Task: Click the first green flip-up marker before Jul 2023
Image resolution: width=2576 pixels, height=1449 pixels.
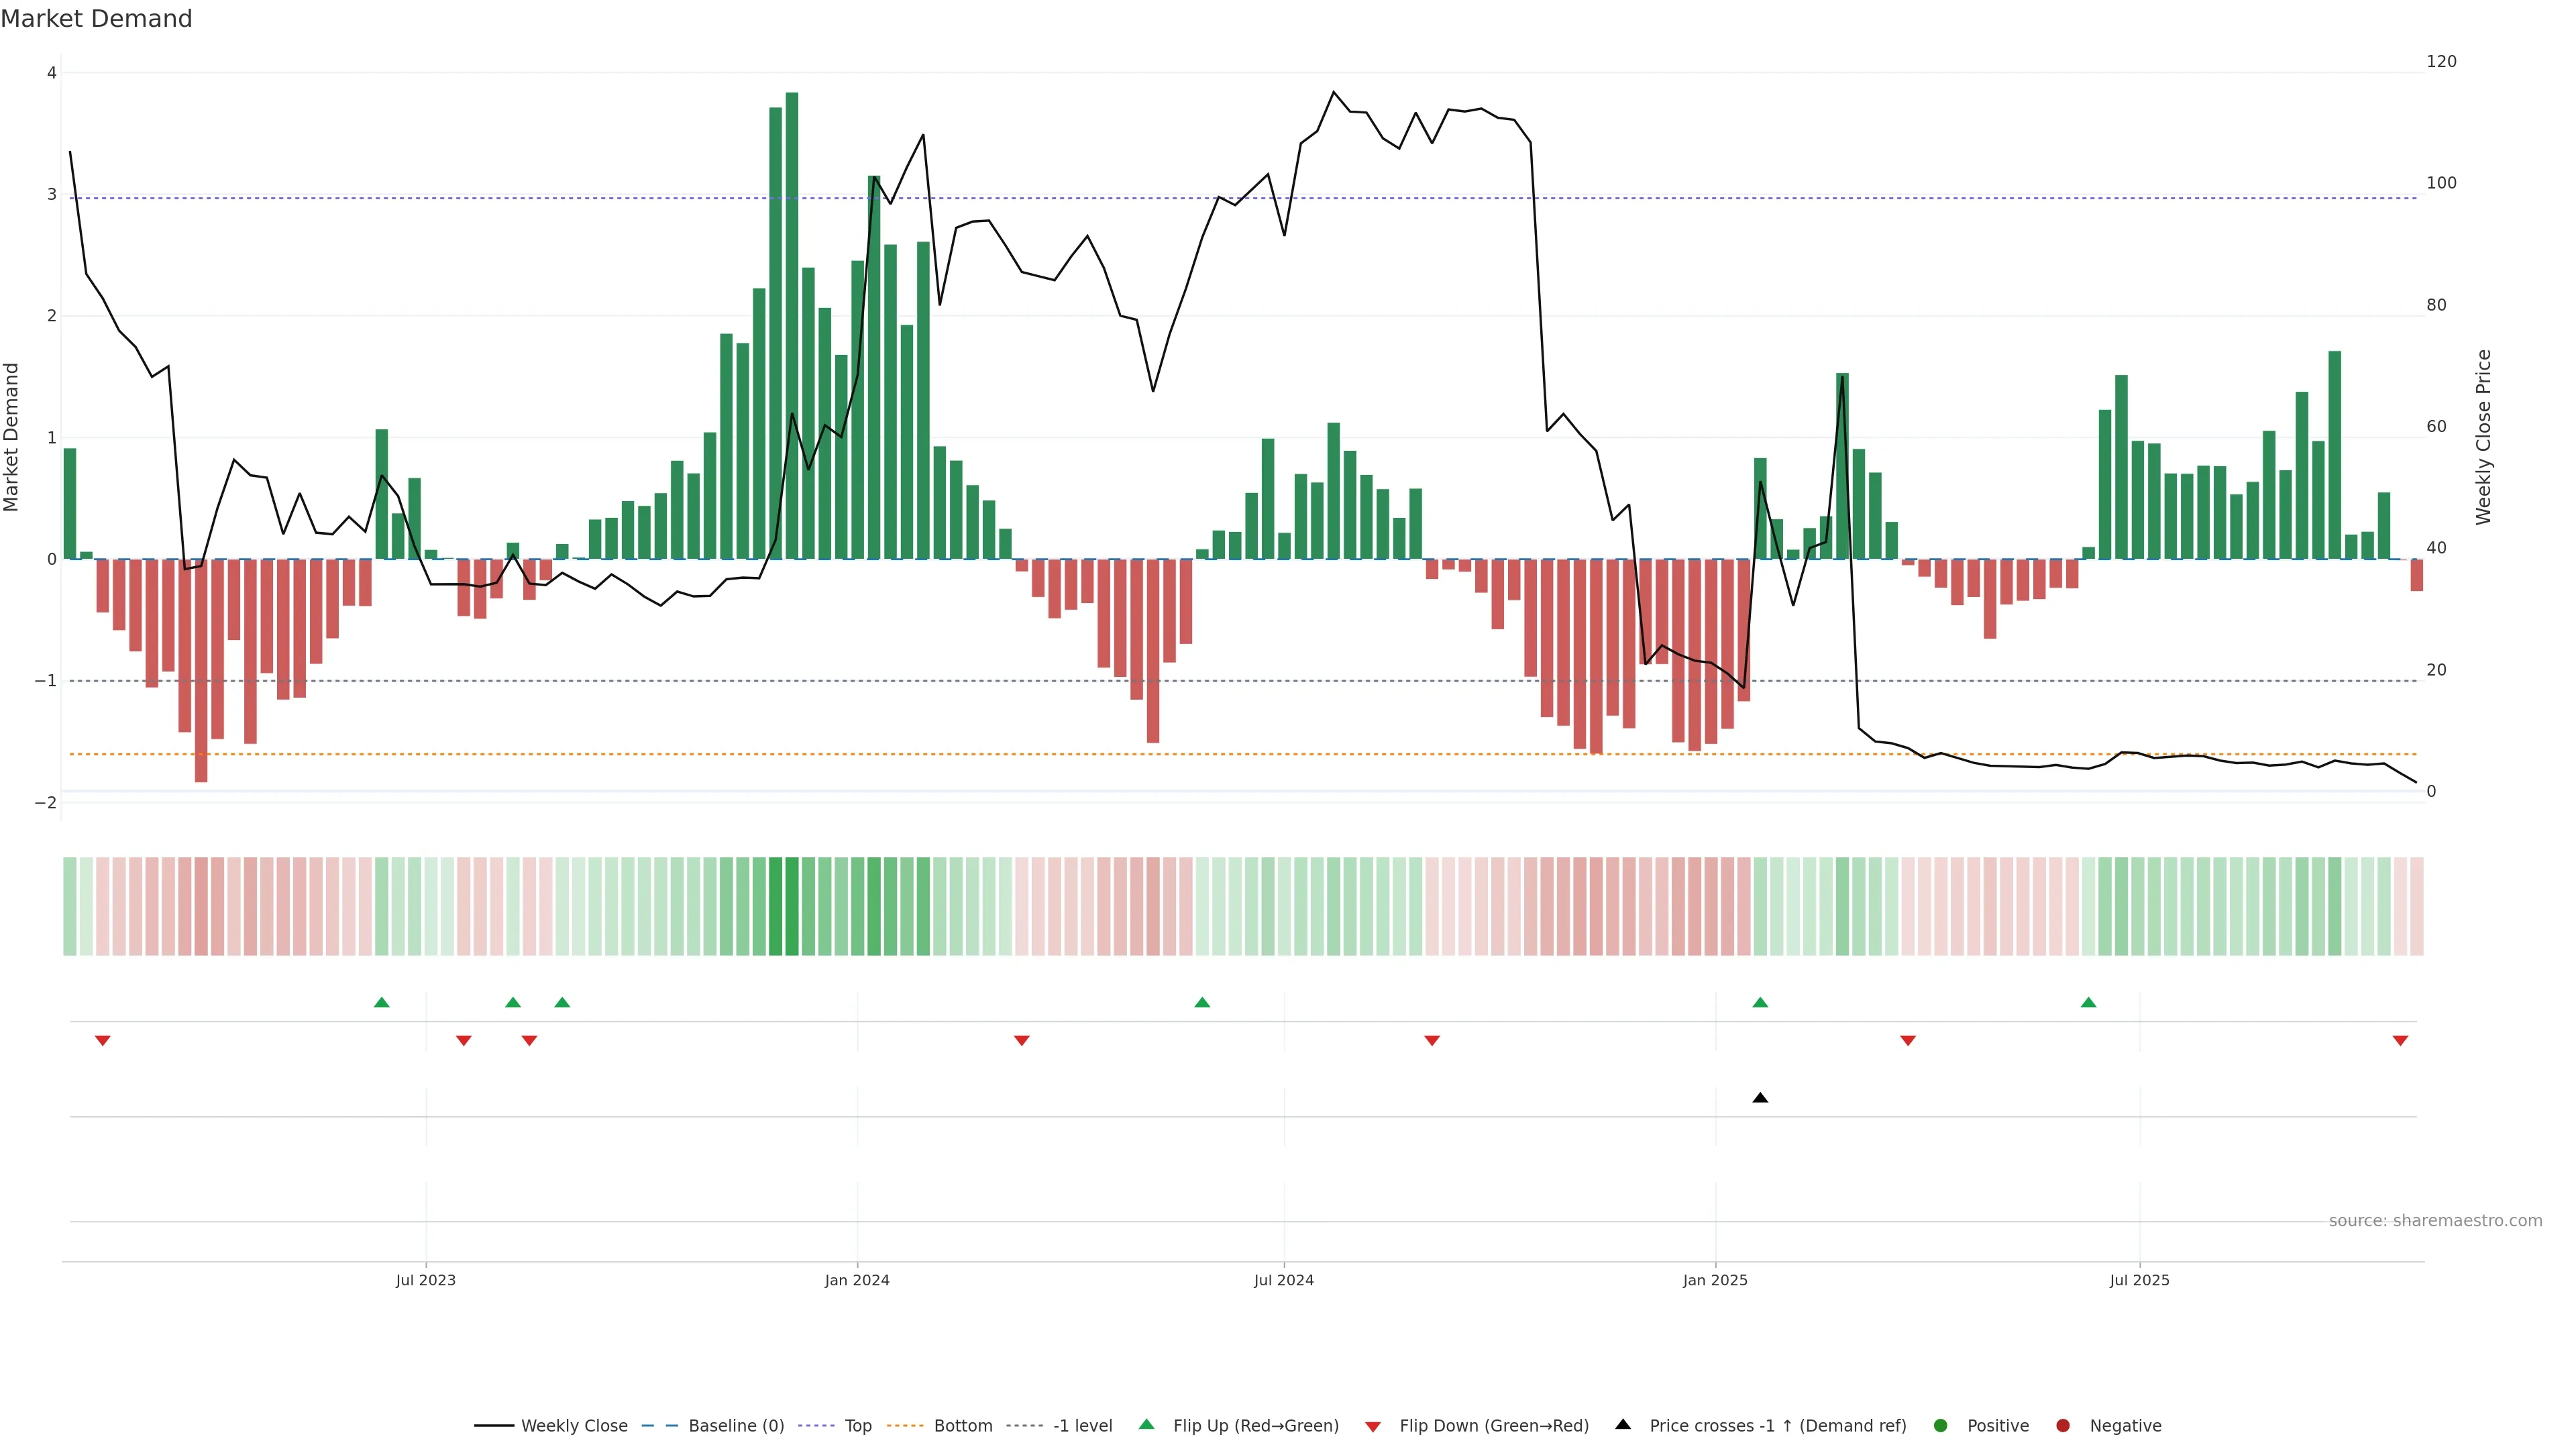Action: point(381,1002)
